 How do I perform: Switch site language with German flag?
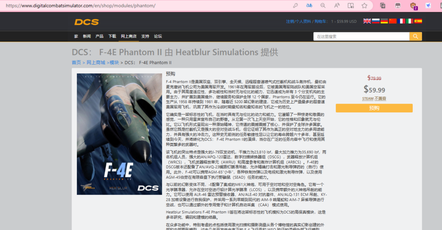point(384,21)
